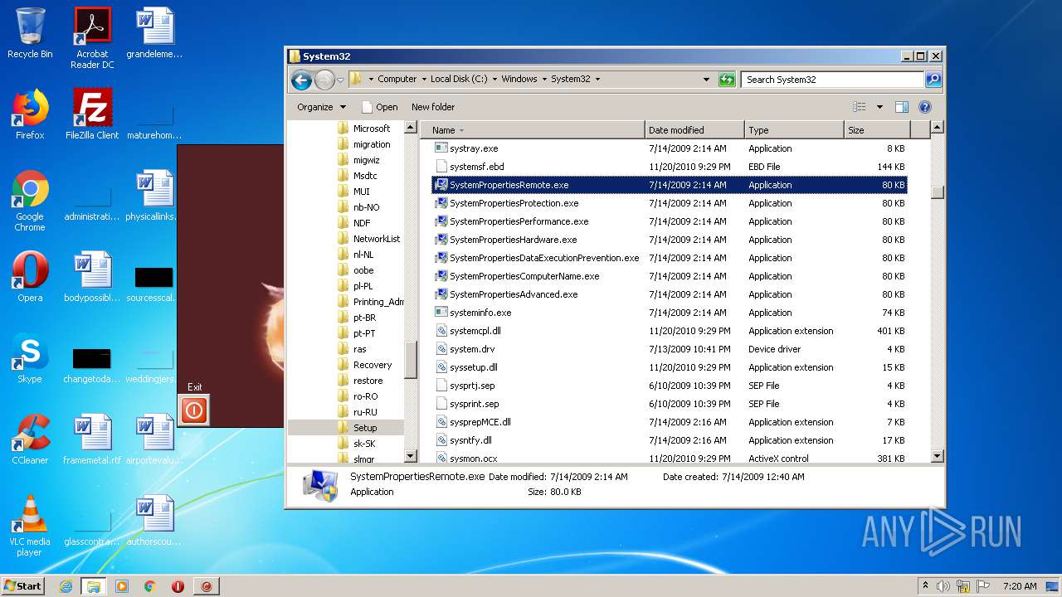
Task: Launch Acrobat Reader DC from desktop
Action: tap(92, 38)
